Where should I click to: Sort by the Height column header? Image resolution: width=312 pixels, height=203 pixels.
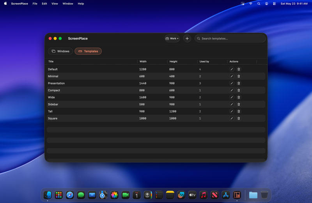click(x=173, y=61)
